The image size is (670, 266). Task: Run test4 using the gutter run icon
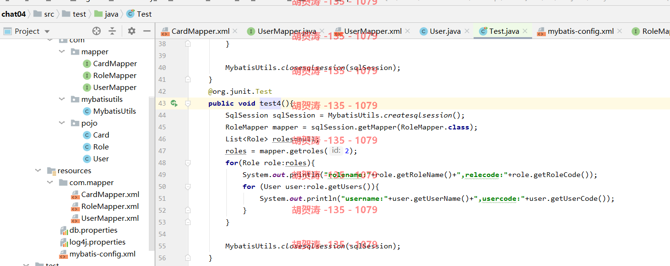(x=174, y=103)
